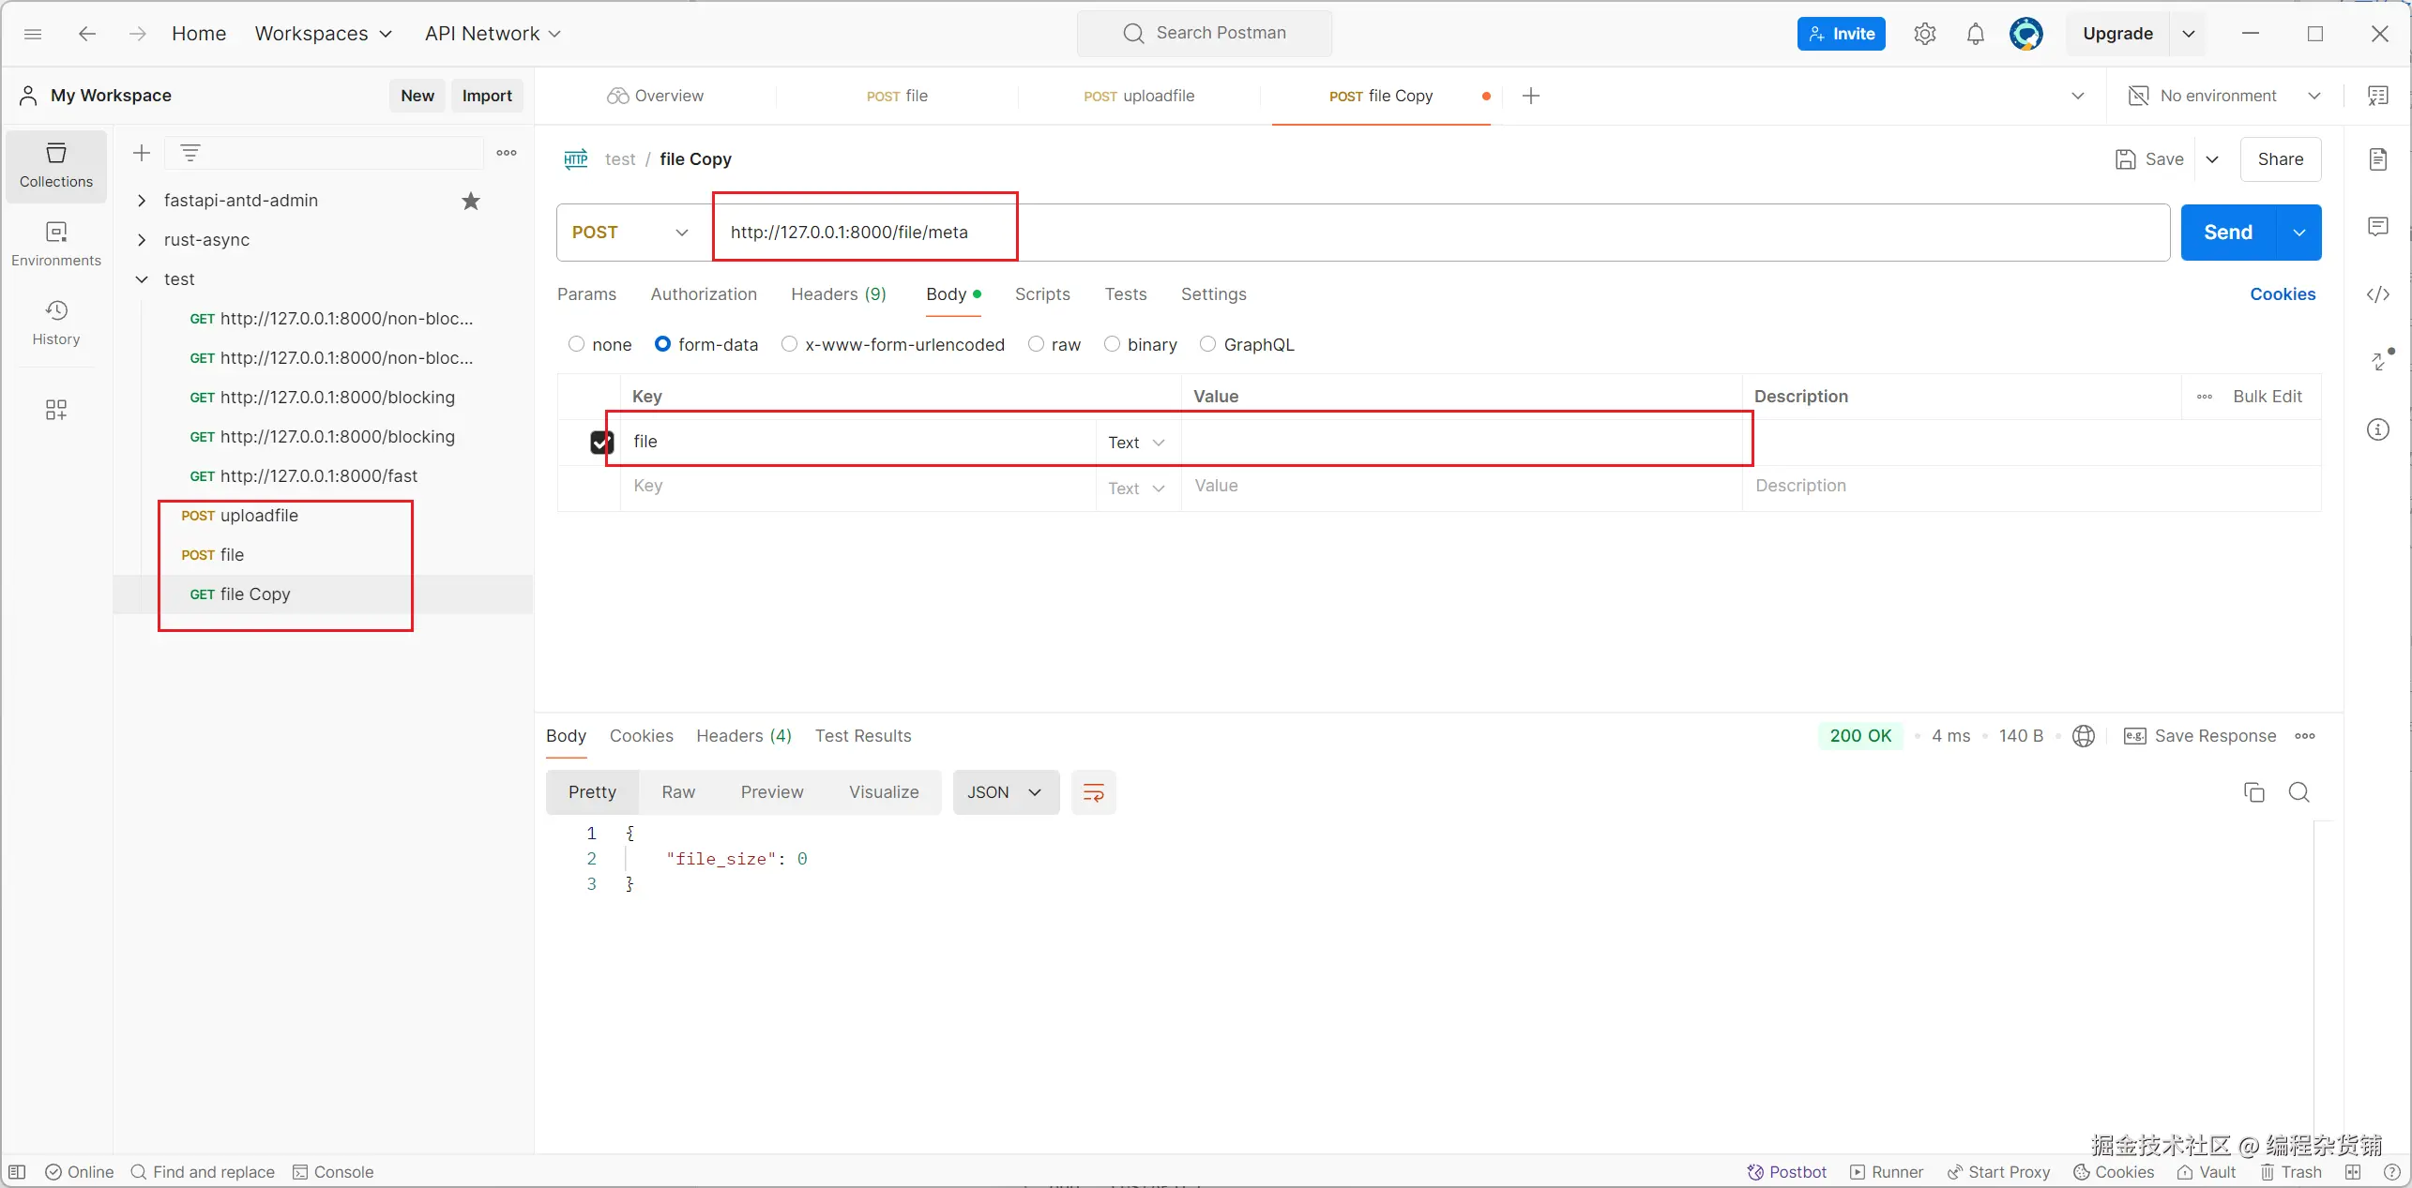Open Postbot from the status bar

pyautogui.click(x=1786, y=1172)
